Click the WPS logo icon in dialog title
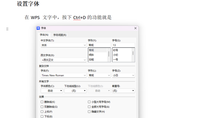The image size is (203, 118). click(38, 28)
